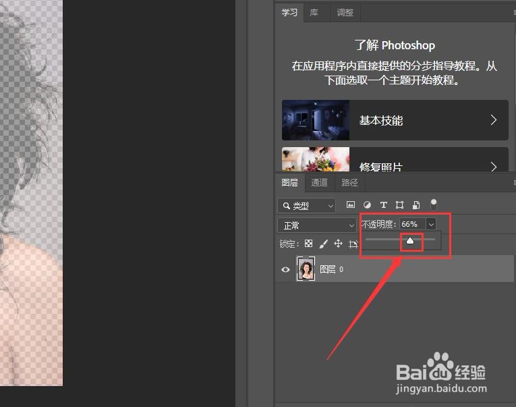The image size is (516, 407).
Task: Select the 图层 tab
Action: coord(290,183)
